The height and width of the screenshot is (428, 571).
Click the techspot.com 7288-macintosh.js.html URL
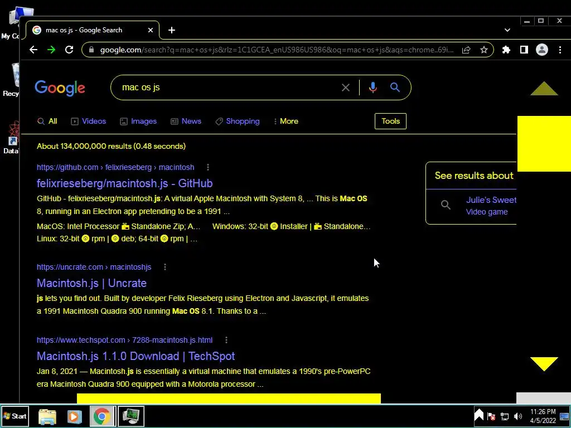click(124, 340)
